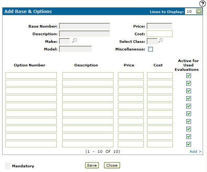The width and height of the screenshot is (207, 172).
Task: Open the help question mark icon
Action: click(x=202, y=4)
